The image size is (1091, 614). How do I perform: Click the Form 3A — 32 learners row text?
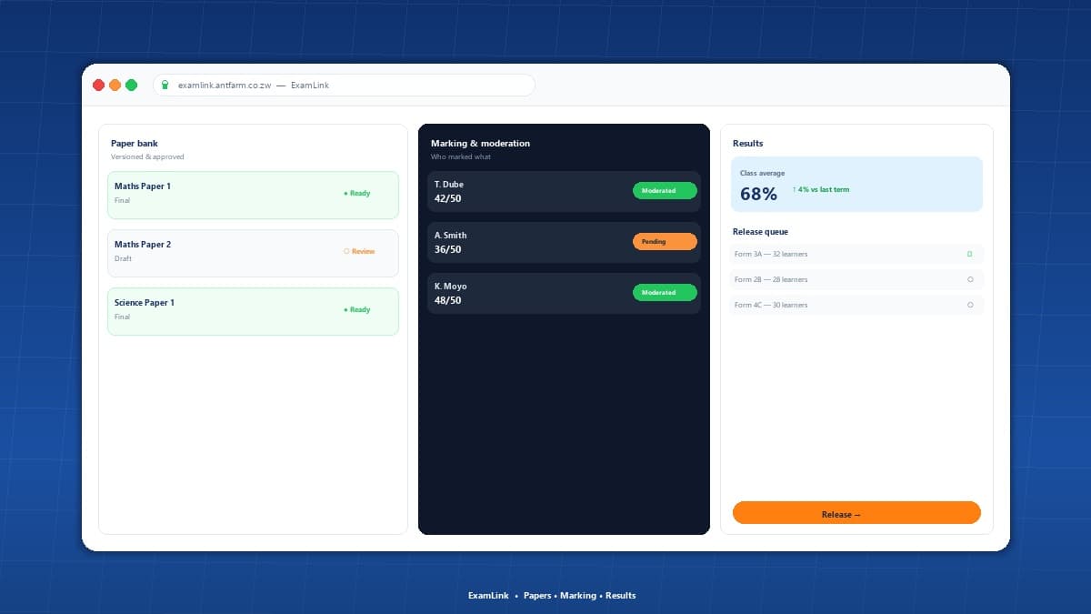pos(771,254)
